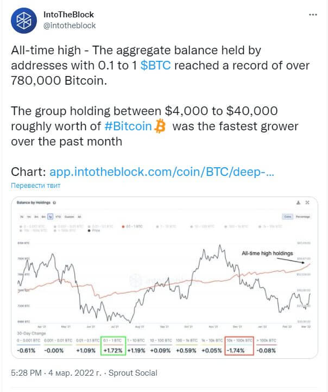Open the tweet's three-dot more options menu
328x392 pixels.
coord(313,15)
